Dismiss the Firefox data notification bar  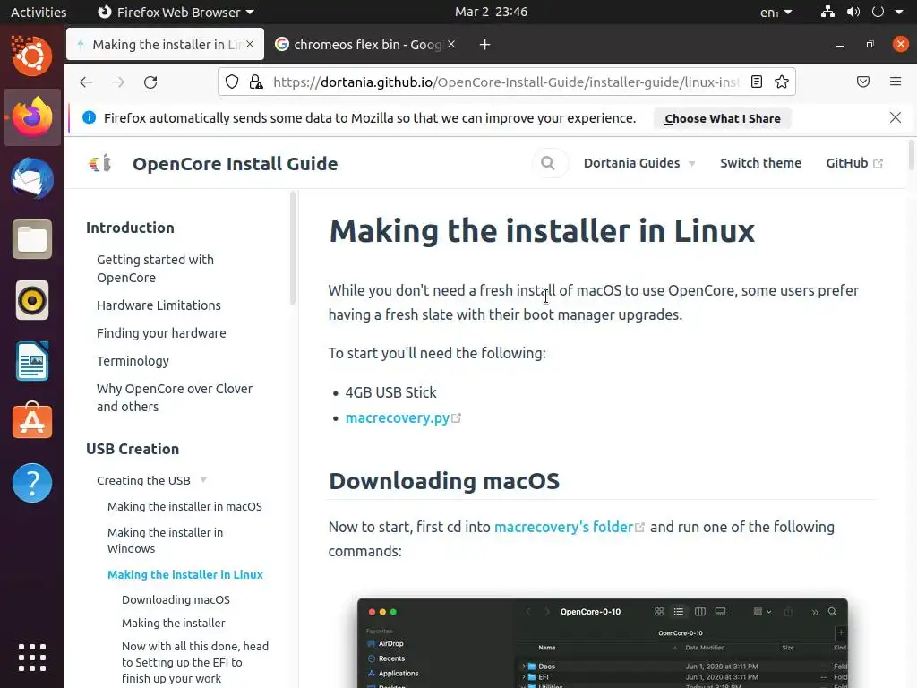(896, 117)
